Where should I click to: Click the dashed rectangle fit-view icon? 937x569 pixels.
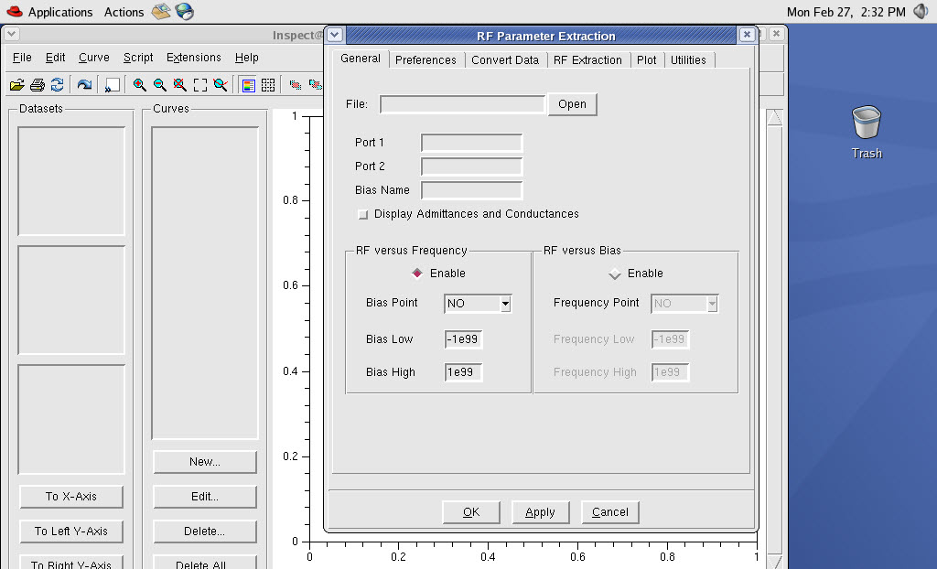pyautogui.click(x=200, y=85)
